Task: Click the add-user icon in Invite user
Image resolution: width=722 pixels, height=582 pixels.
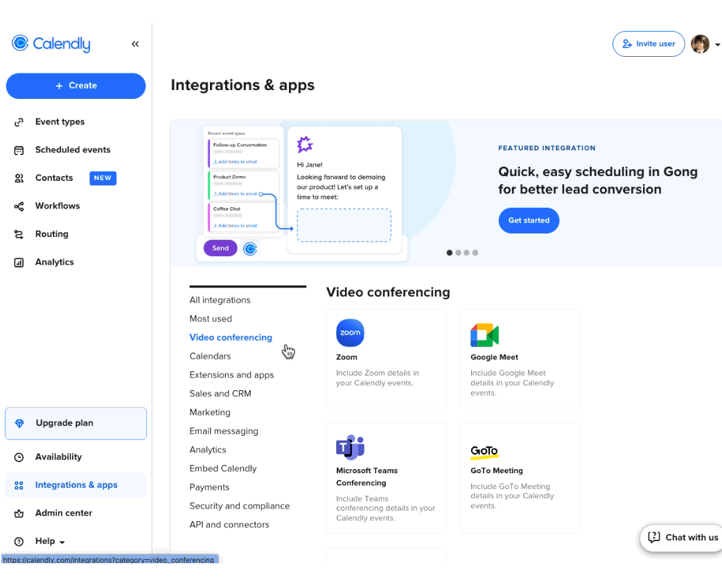Action: pos(627,44)
